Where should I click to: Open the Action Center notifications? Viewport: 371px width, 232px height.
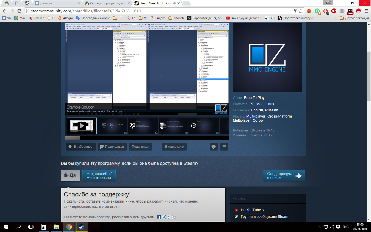pyautogui.click(x=338, y=227)
